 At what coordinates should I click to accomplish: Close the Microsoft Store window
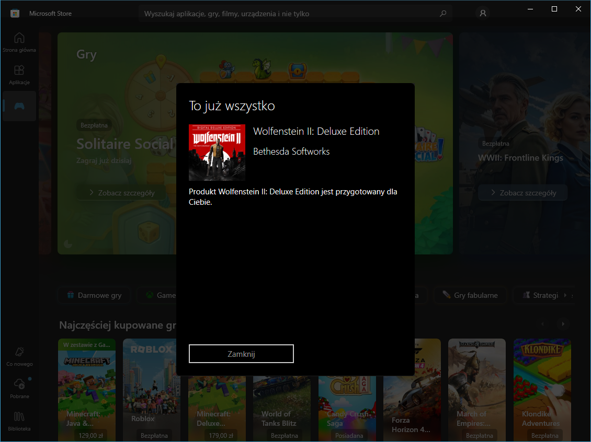[578, 9]
